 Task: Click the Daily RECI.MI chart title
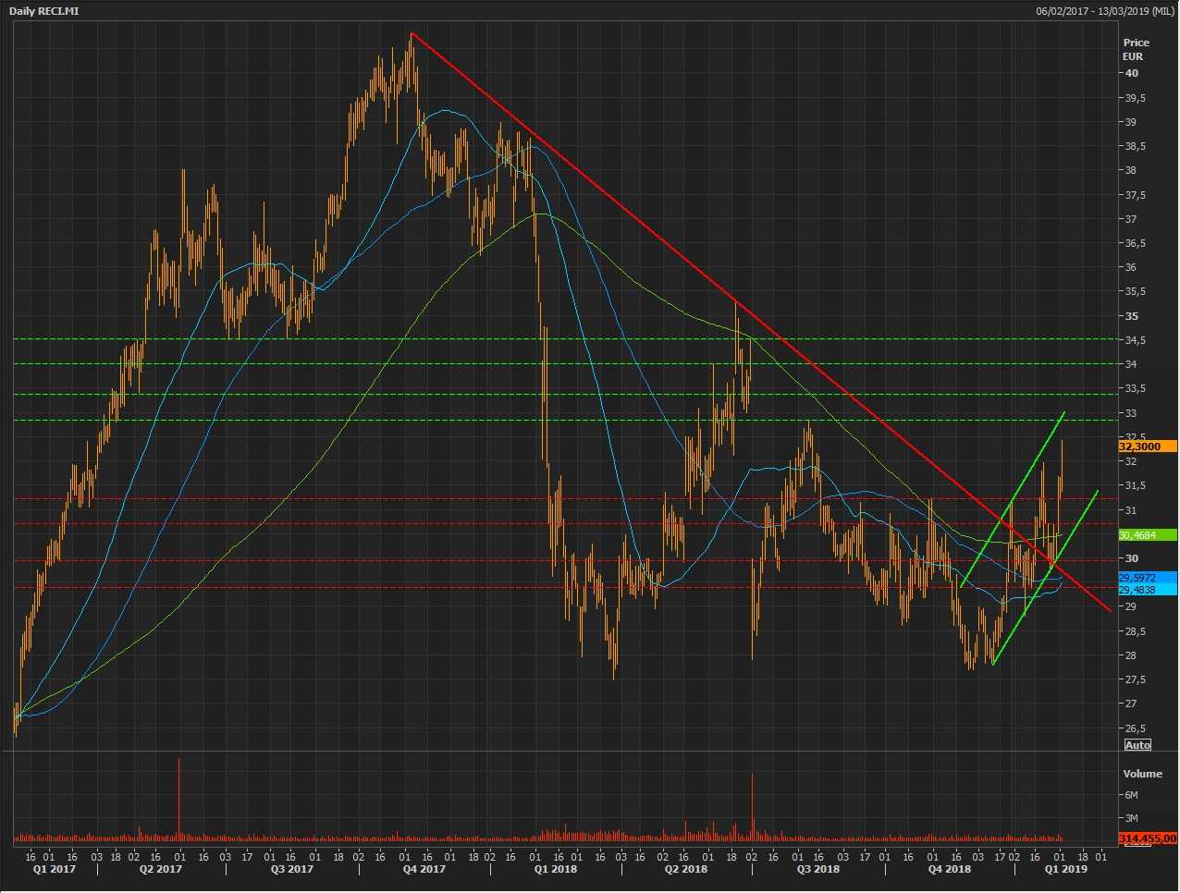click(43, 11)
